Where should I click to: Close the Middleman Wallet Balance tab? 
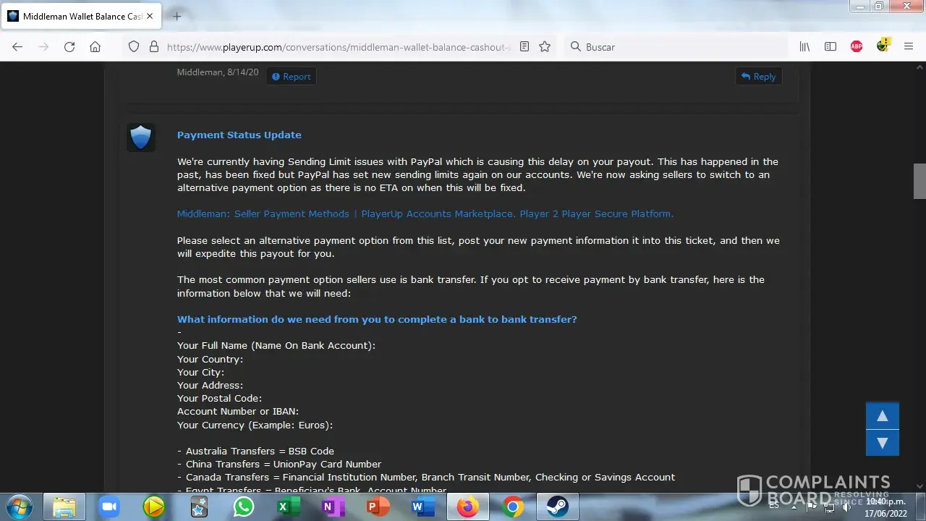pyautogui.click(x=151, y=16)
